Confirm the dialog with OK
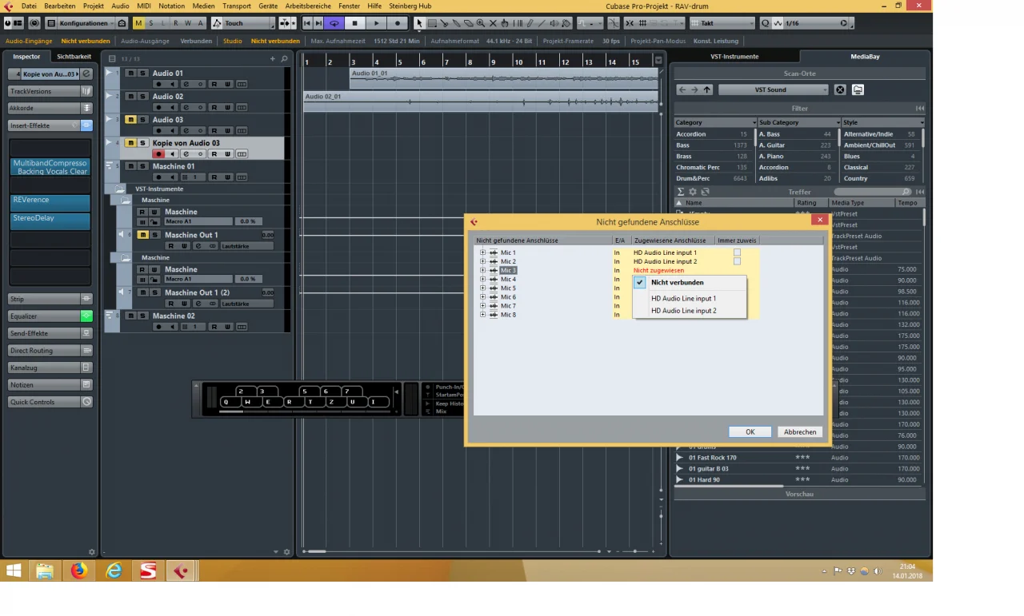 [x=750, y=431]
